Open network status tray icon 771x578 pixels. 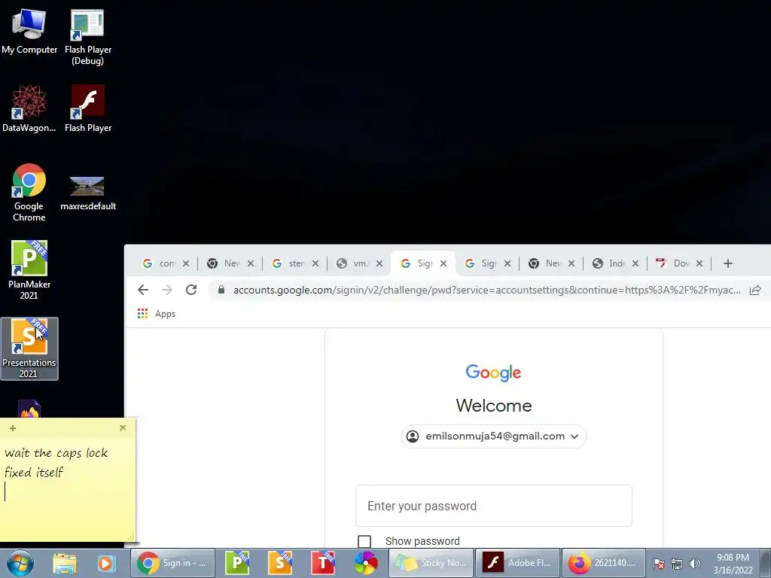tap(677, 564)
